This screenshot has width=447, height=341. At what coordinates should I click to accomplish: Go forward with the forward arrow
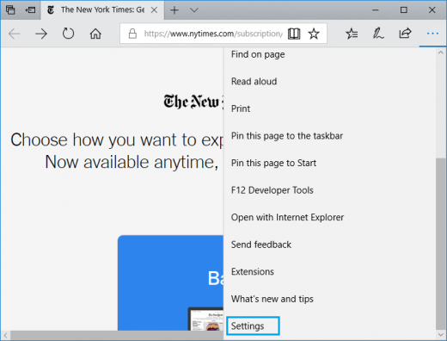pos(41,34)
